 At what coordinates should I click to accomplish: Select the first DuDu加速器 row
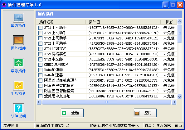(107, 70)
